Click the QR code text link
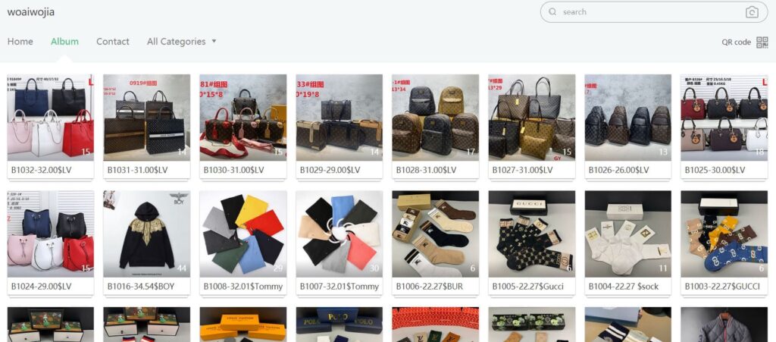The width and height of the screenshot is (776, 342). pos(736,42)
